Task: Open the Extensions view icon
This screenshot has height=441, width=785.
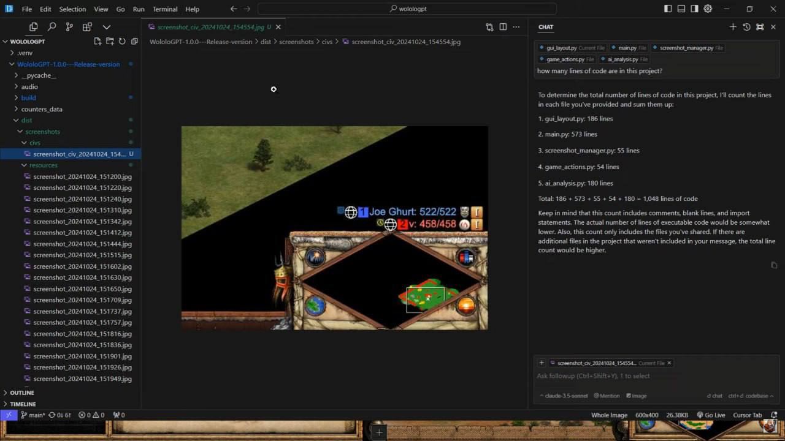Action: 87,27
